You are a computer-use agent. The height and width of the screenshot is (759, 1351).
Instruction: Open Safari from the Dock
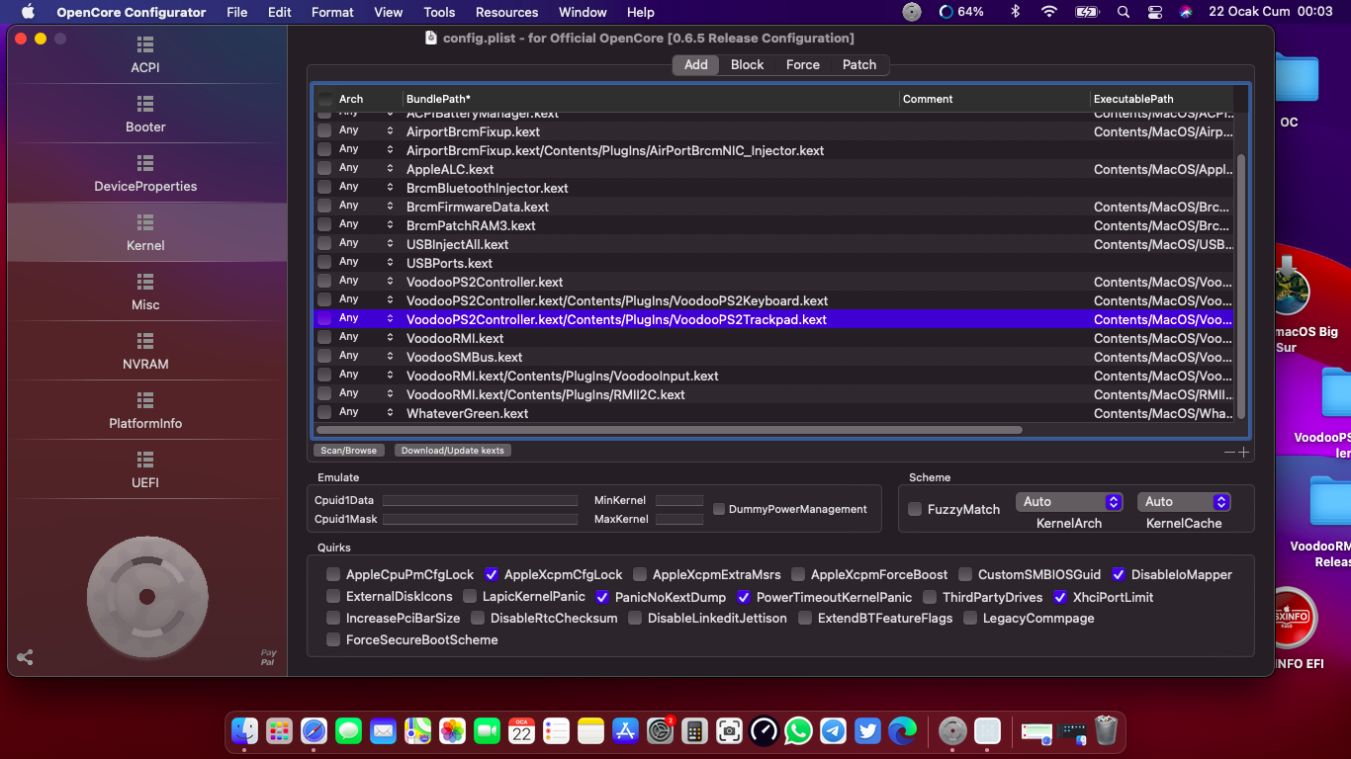tap(314, 731)
